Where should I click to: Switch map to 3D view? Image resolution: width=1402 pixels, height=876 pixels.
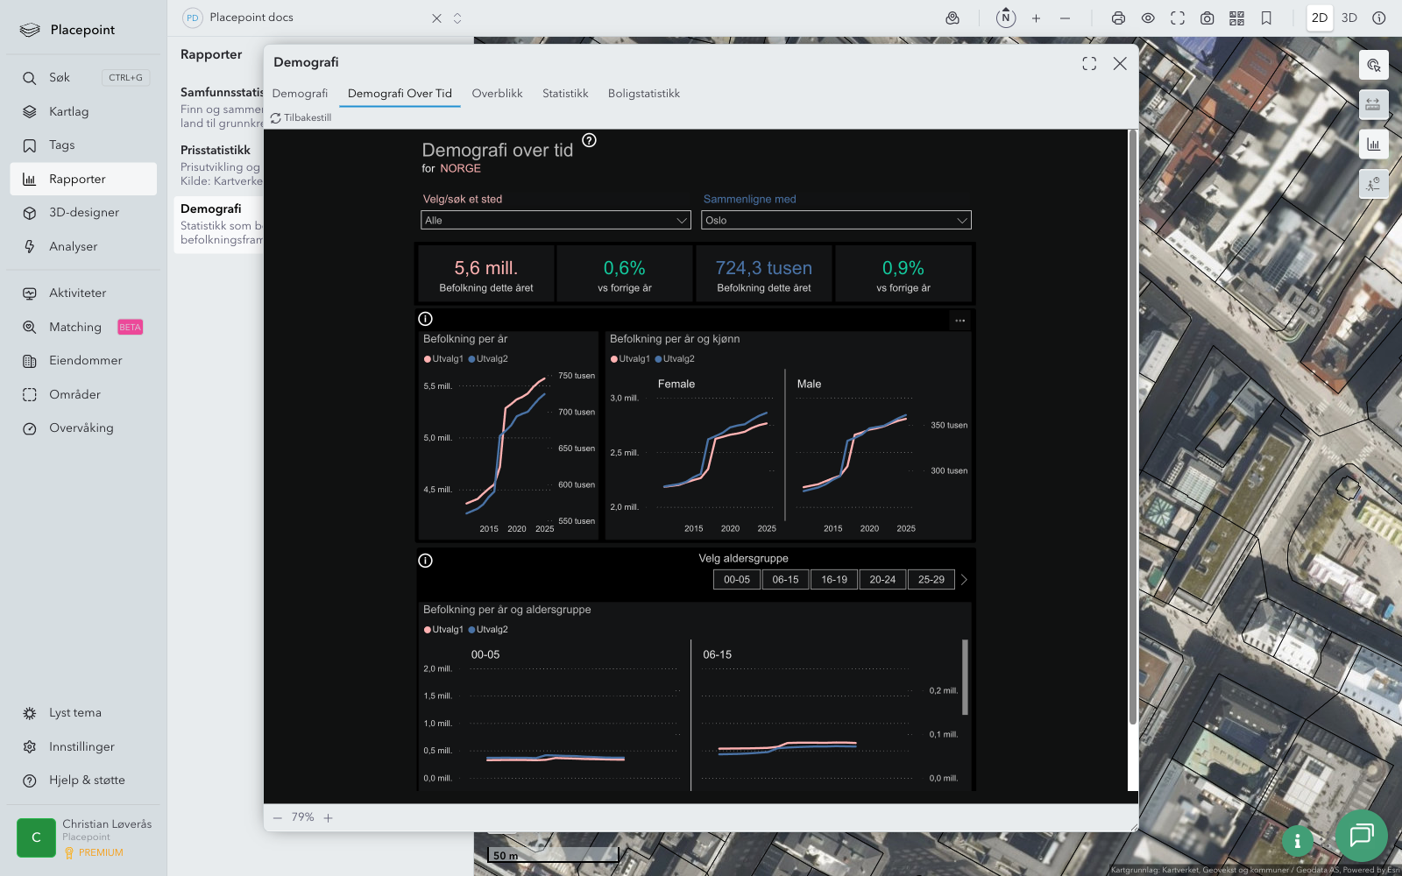pos(1349,18)
